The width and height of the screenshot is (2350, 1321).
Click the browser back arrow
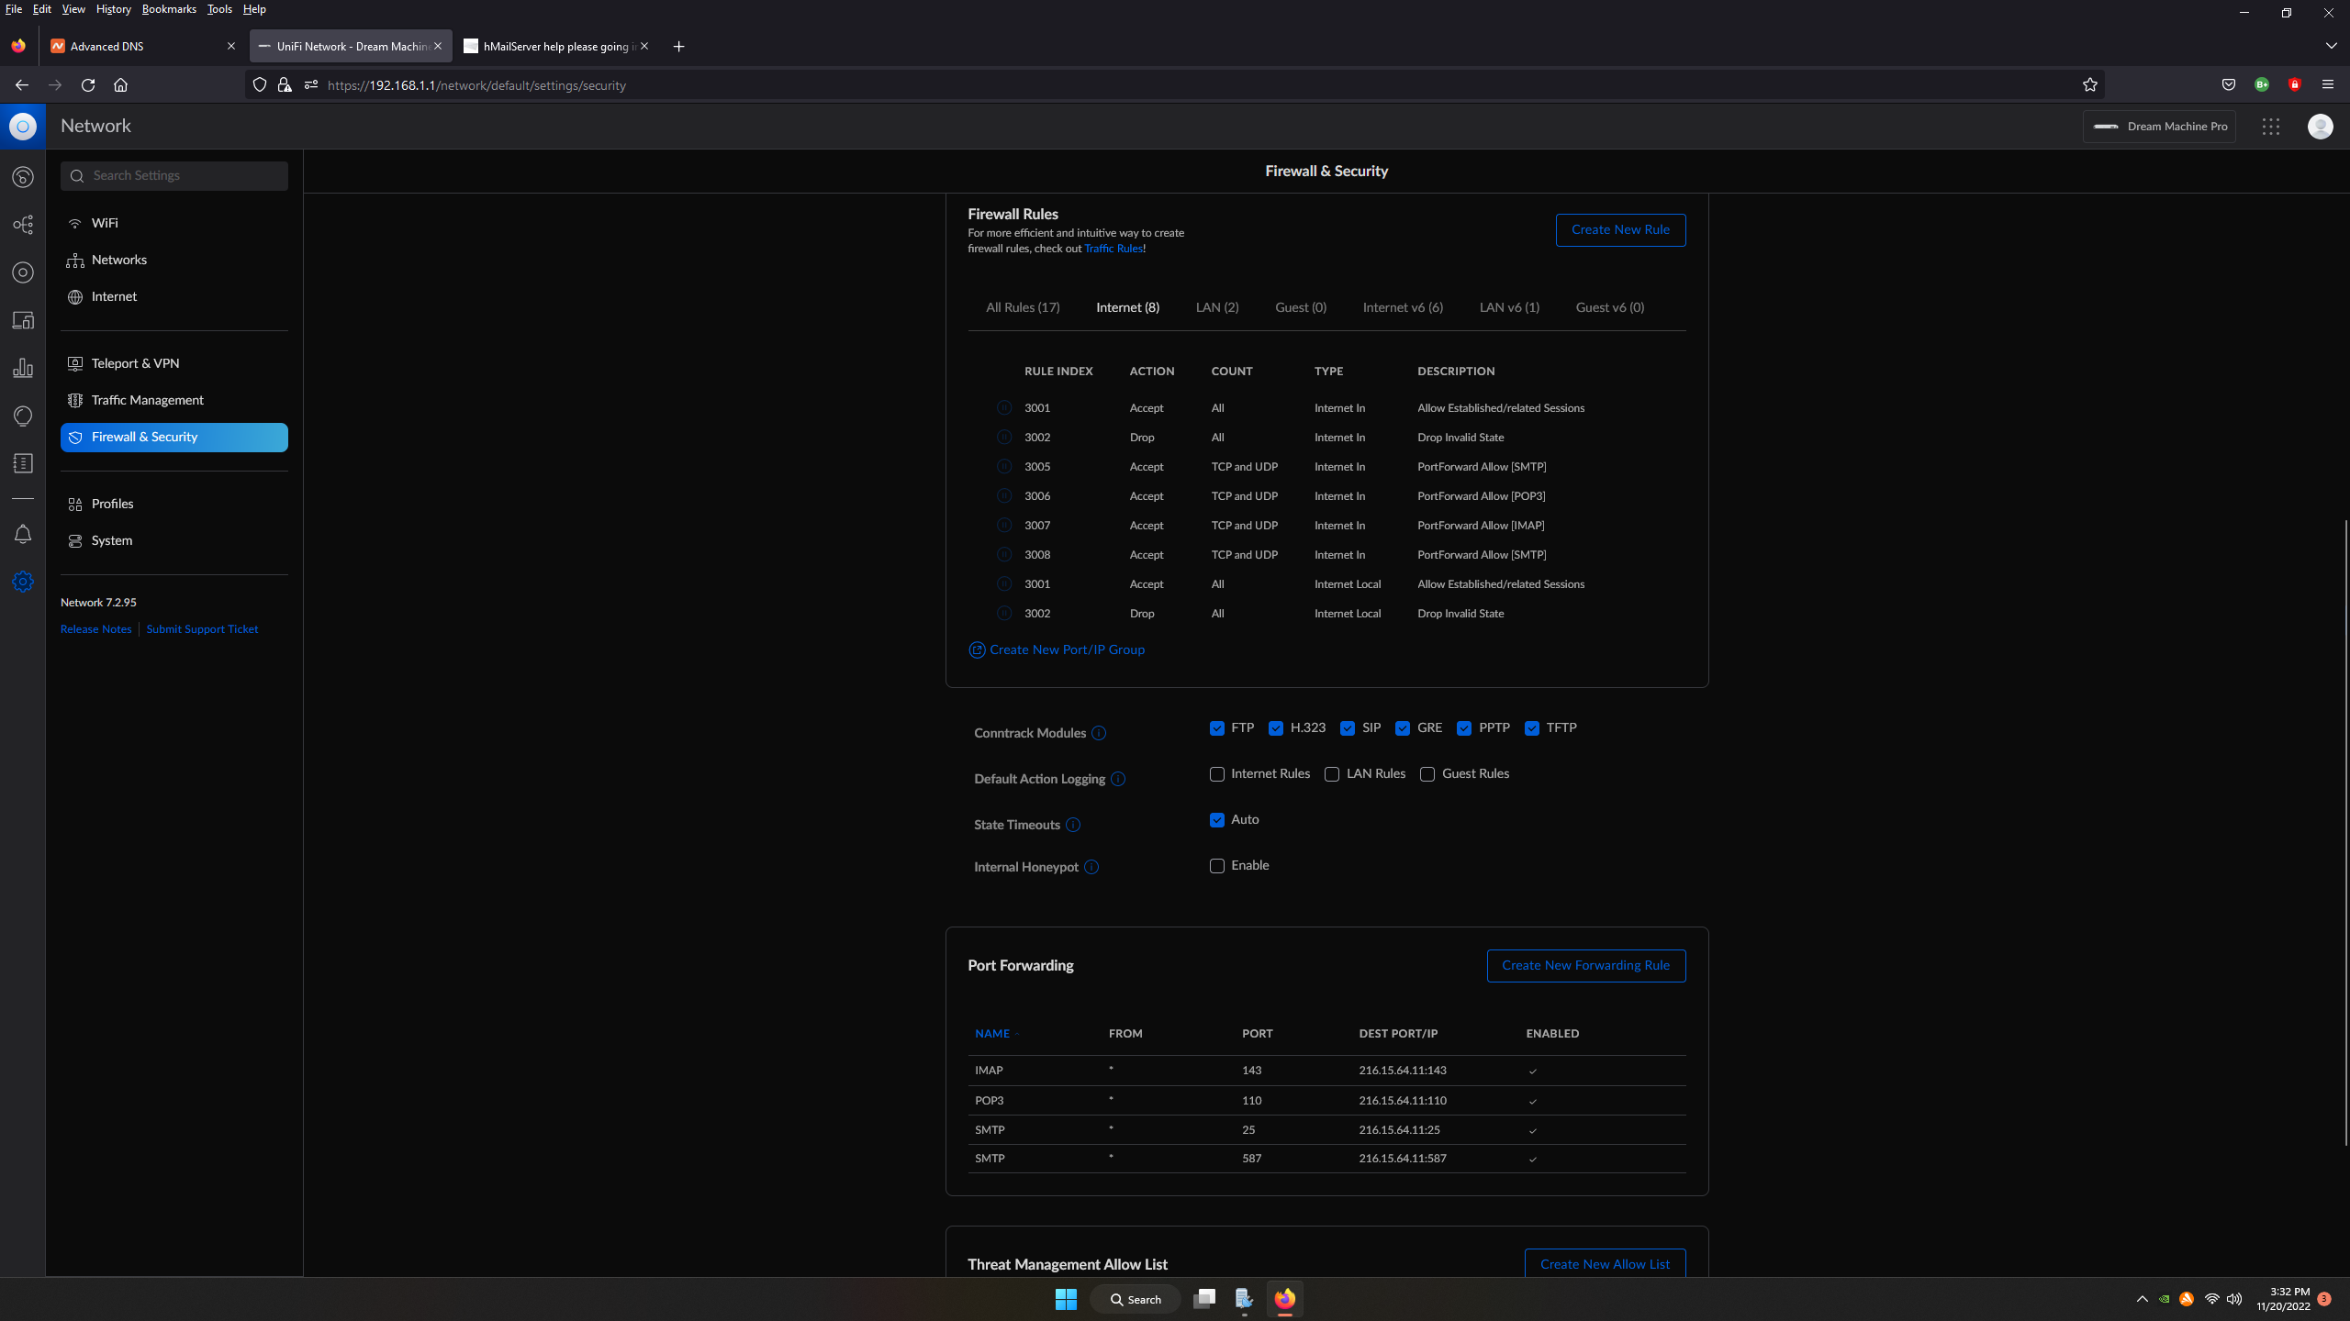click(x=22, y=85)
